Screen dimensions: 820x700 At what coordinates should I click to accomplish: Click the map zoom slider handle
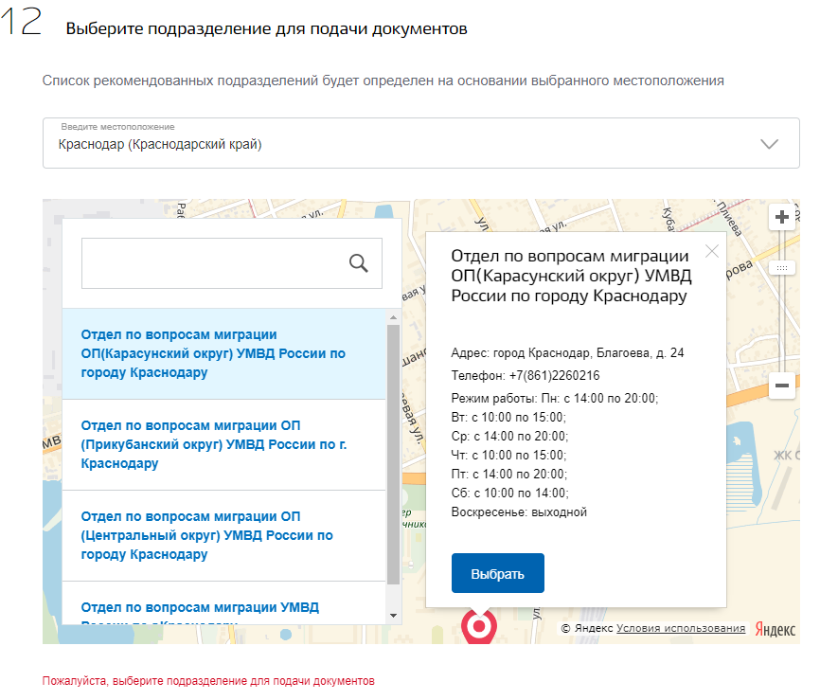[x=782, y=268]
